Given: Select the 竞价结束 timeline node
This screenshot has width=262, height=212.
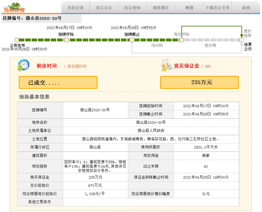Looking at the screenshot, I should [x=242, y=40].
